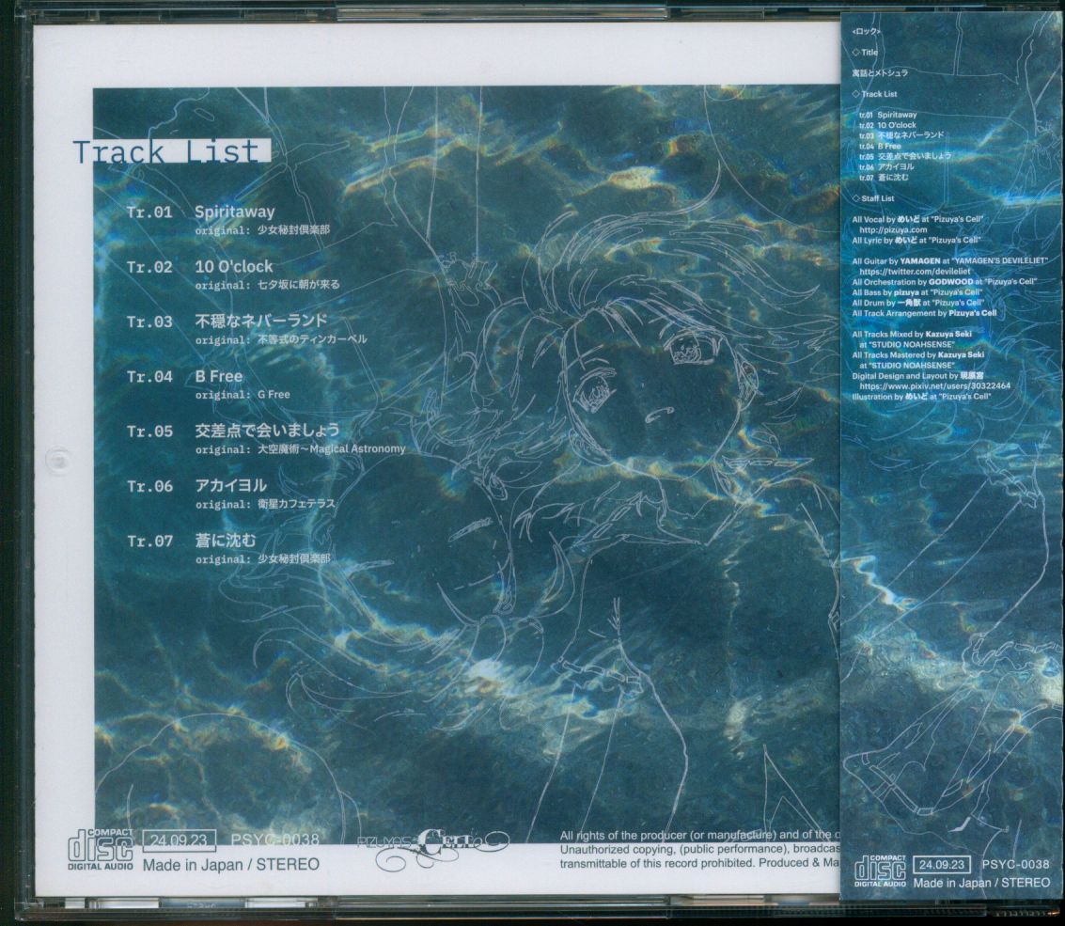Click the "Track List" heading in large type
The image size is (1065, 926).
(166, 151)
